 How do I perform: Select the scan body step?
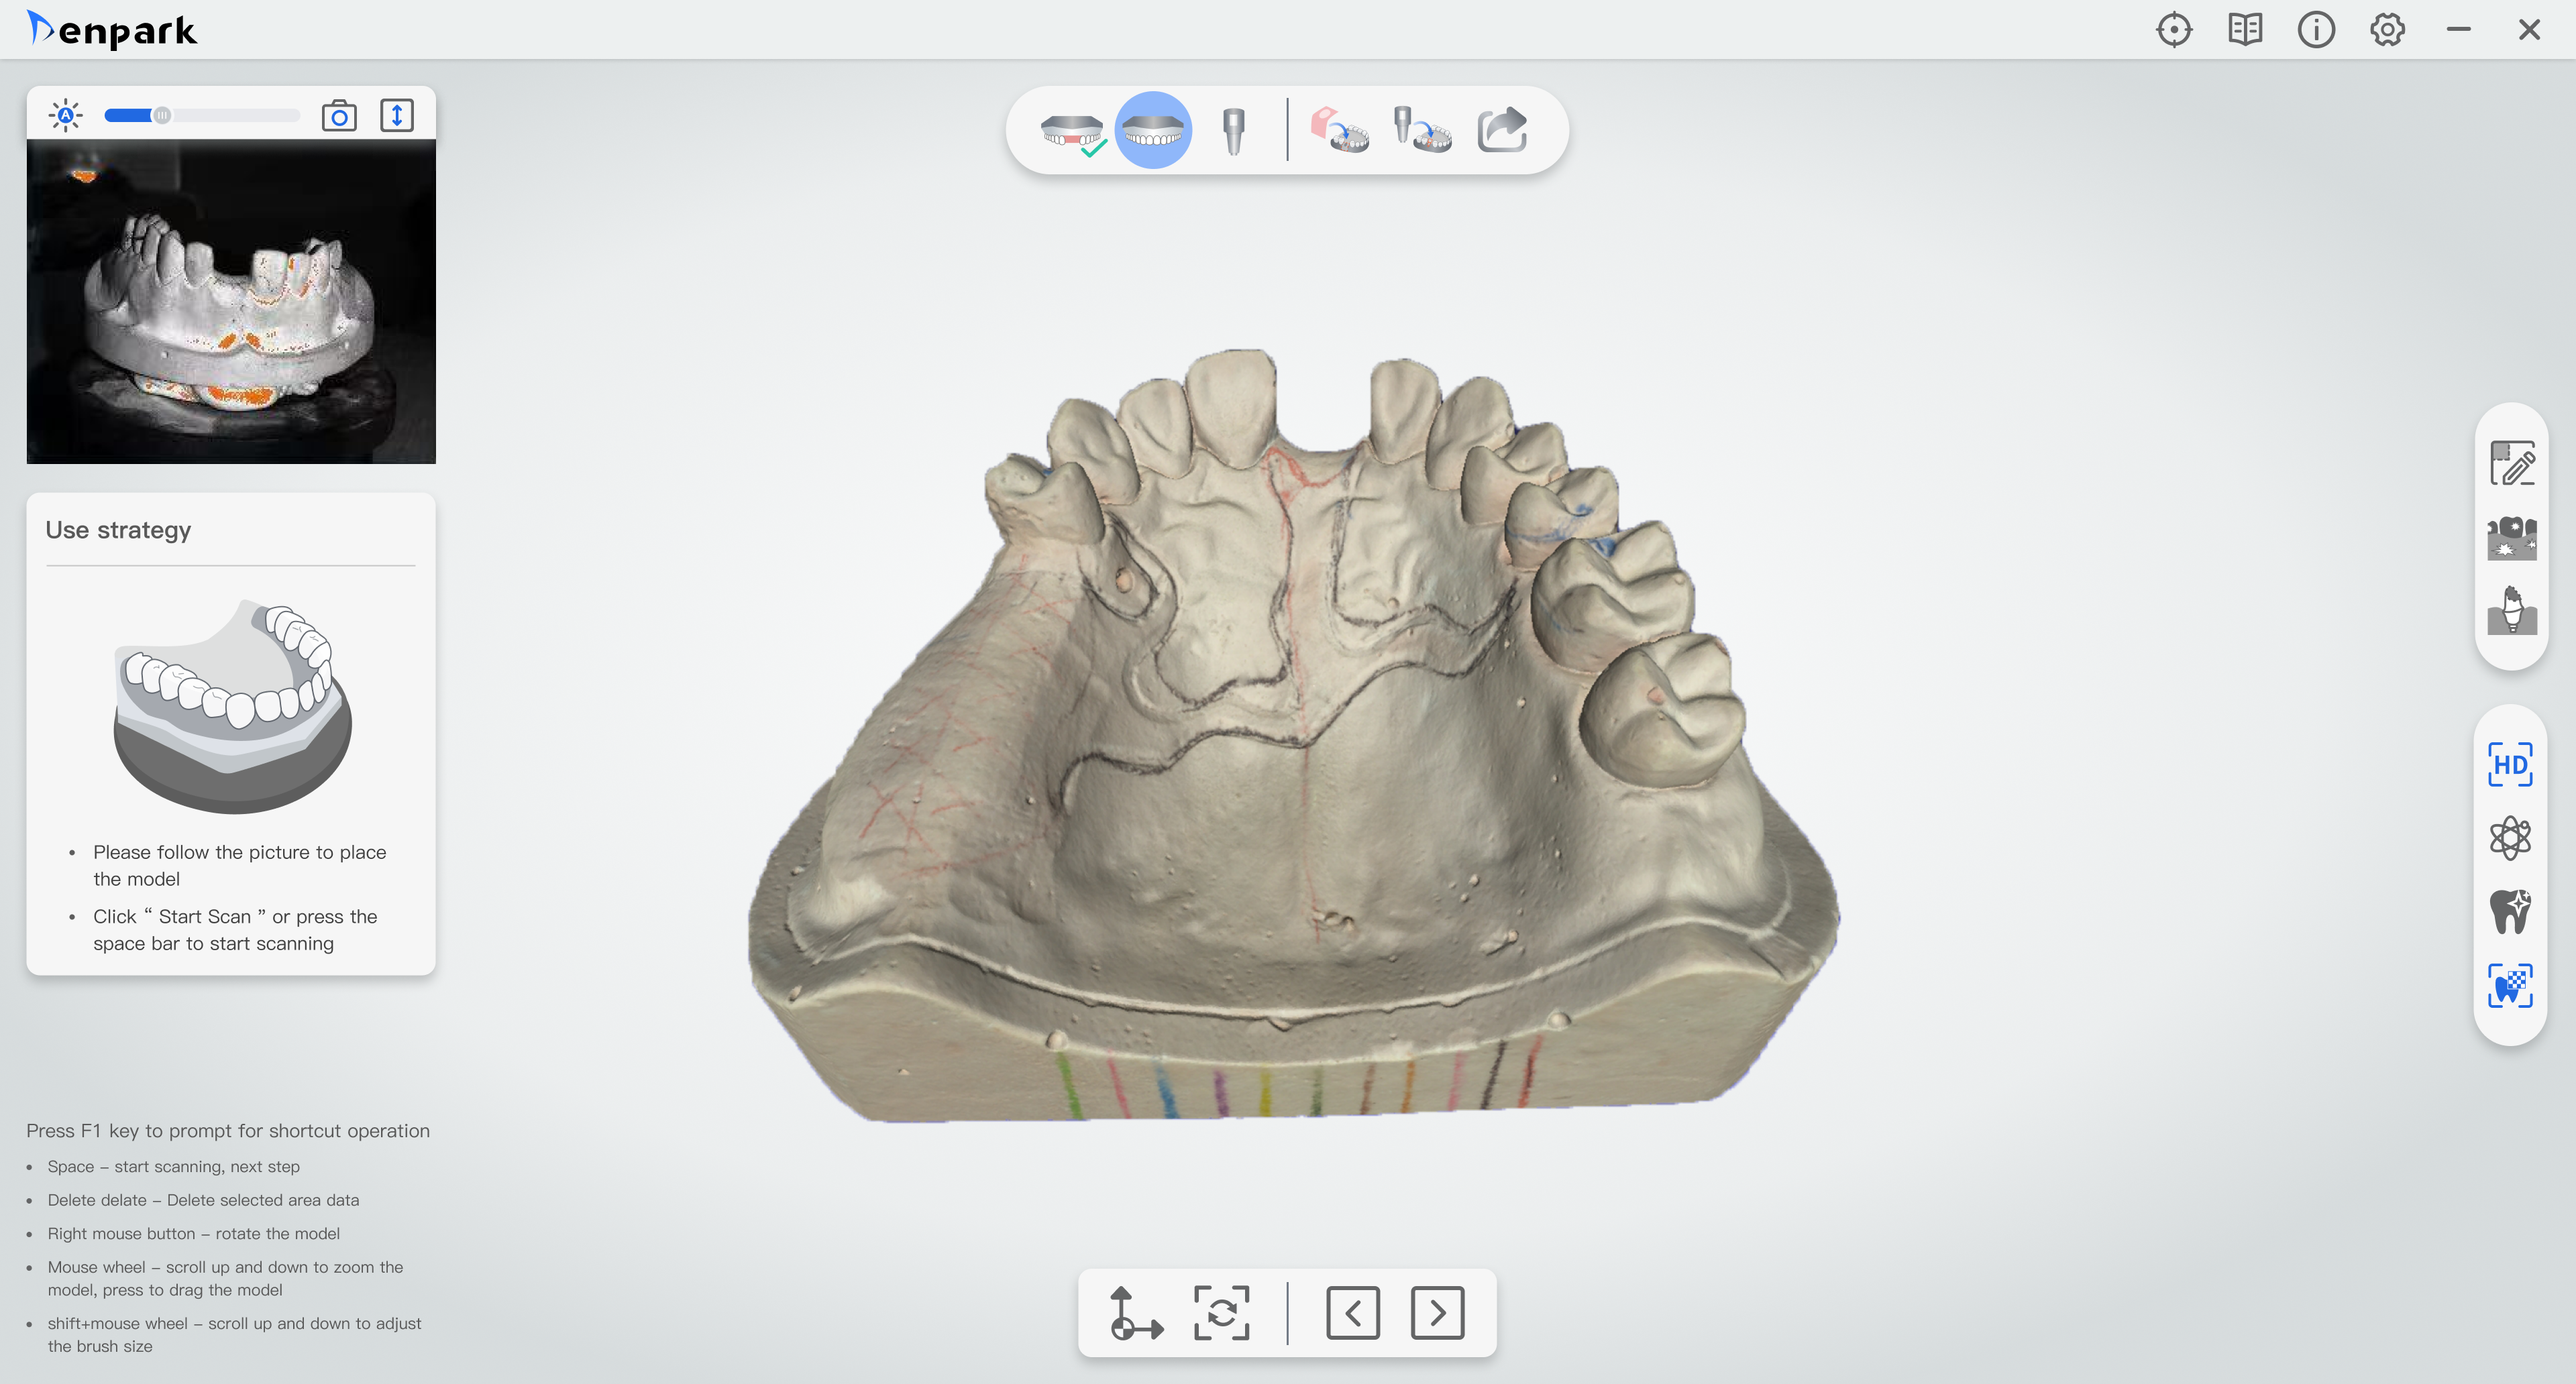(x=1234, y=131)
